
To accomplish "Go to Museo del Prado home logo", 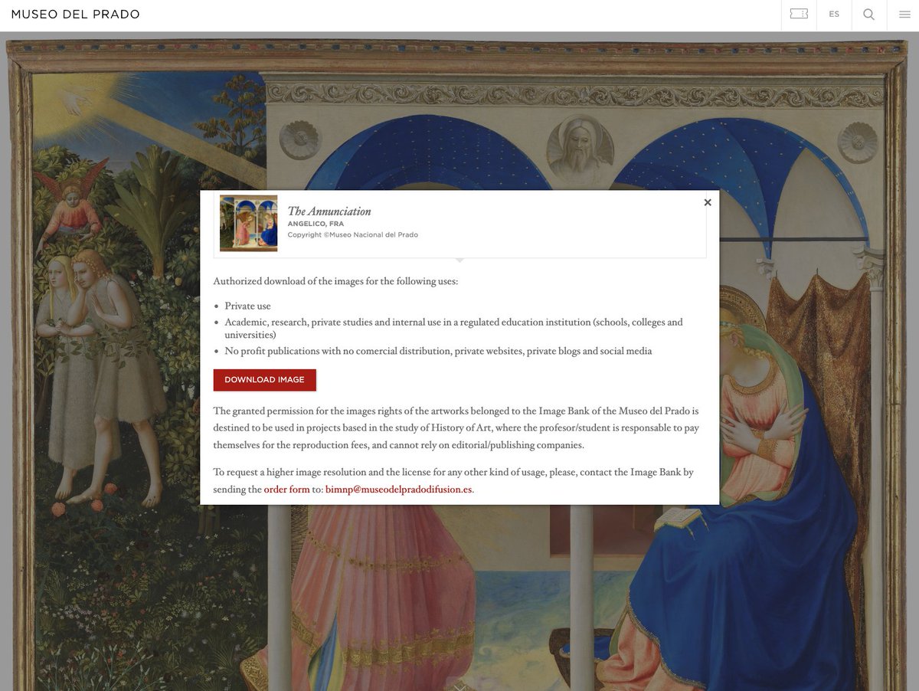I will (75, 14).
